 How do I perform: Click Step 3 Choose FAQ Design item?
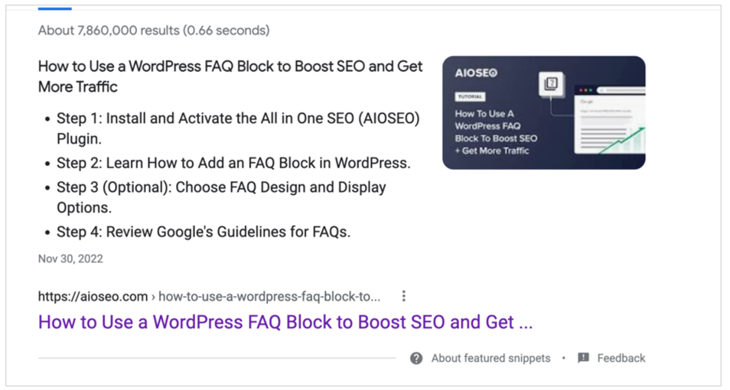pos(221,197)
